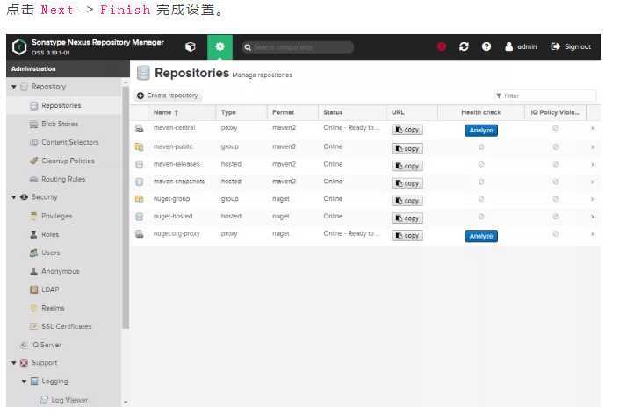Screen dimensions: 620x414
Task: Click the sidebar vertical scrollbar
Action: coord(126,207)
